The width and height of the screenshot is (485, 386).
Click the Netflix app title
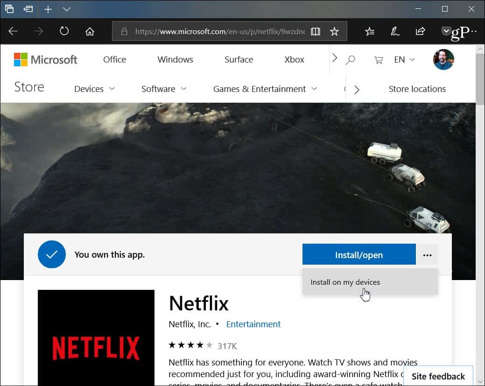(198, 303)
